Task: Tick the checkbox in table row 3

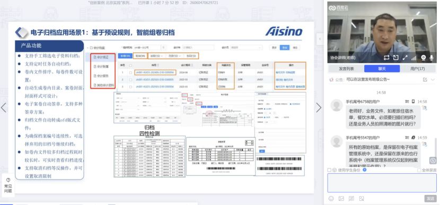Action: [130, 87]
